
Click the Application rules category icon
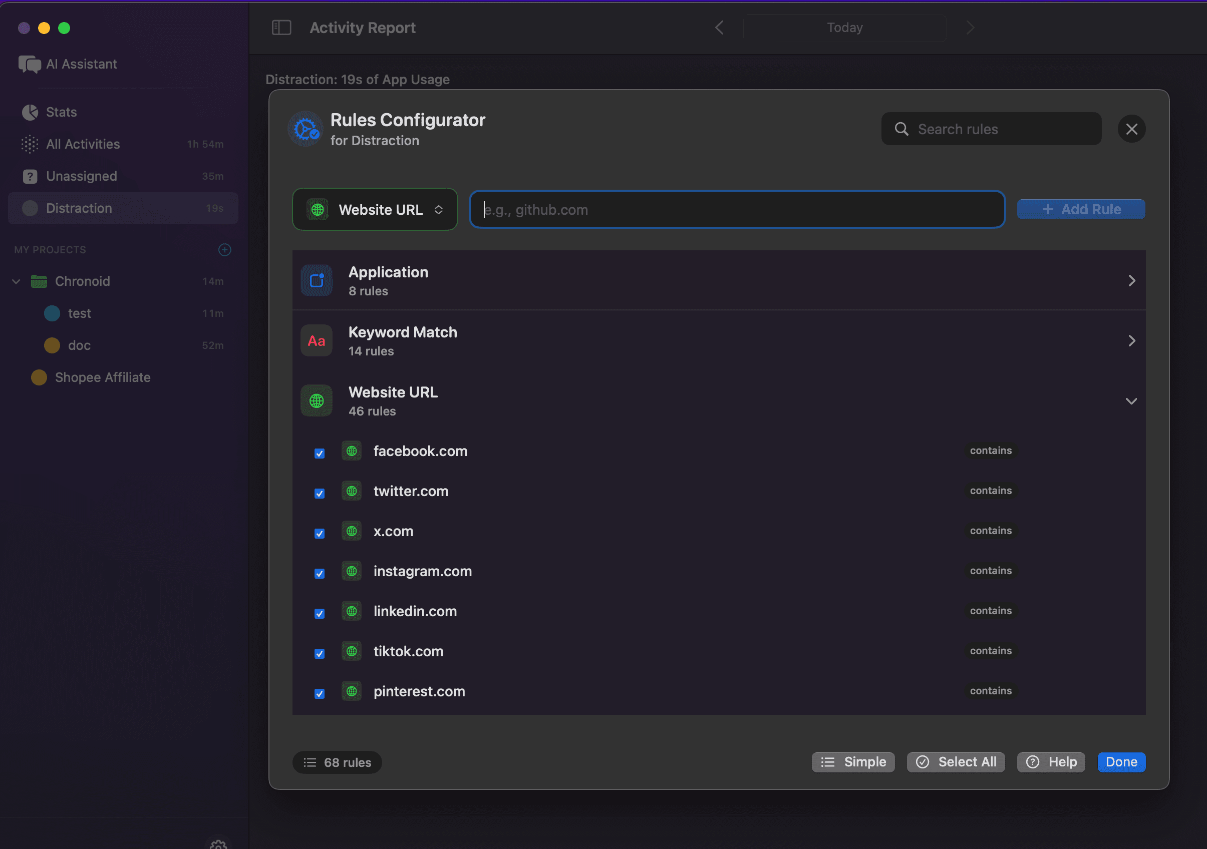coord(316,280)
